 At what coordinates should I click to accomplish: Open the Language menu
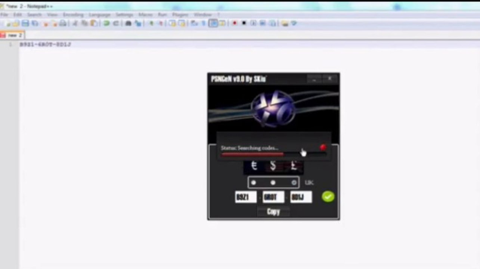point(100,15)
